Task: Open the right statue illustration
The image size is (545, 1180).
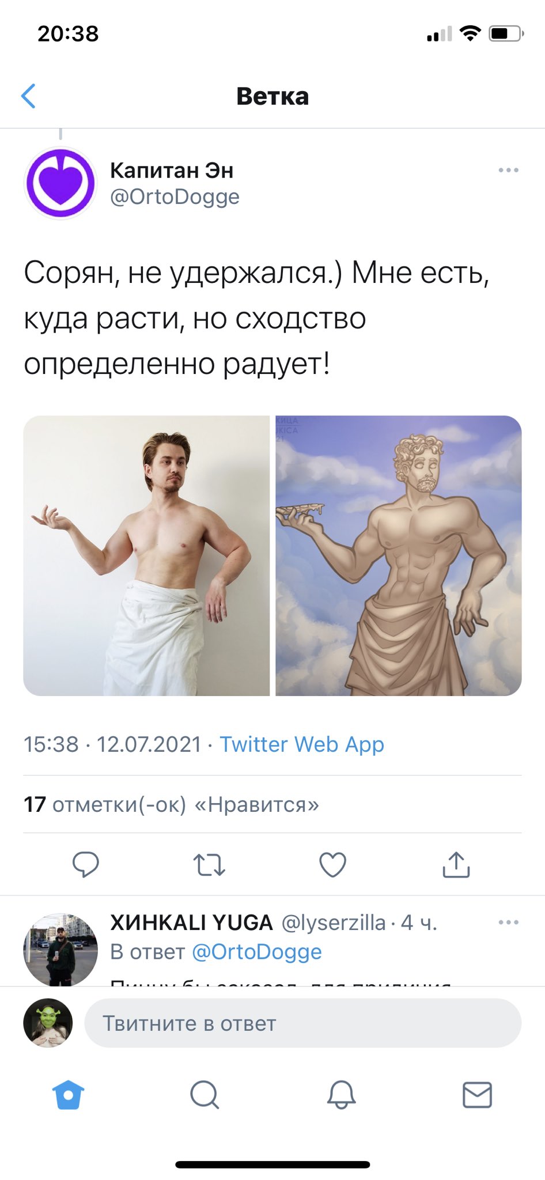Action: [x=399, y=555]
